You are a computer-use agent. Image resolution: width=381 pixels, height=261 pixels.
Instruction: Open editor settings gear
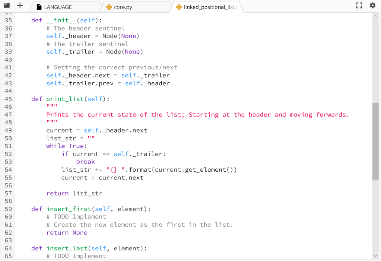point(372,5)
